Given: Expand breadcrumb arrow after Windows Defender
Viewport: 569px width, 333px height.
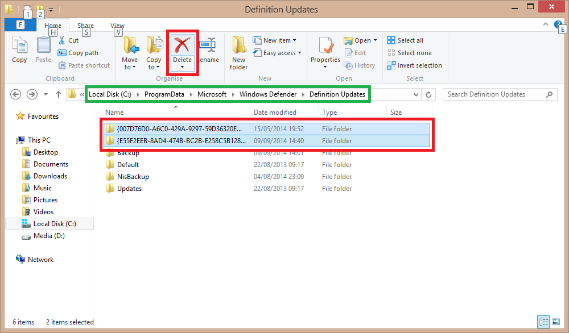Looking at the screenshot, I should (303, 94).
